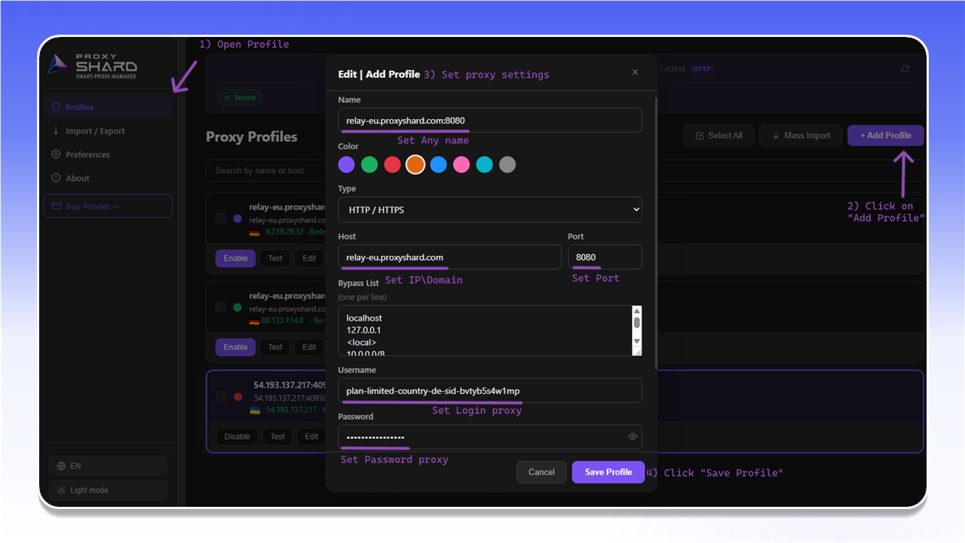Click the HTTP badge in top bar
The width and height of the screenshot is (965, 543).
[x=702, y=69]
